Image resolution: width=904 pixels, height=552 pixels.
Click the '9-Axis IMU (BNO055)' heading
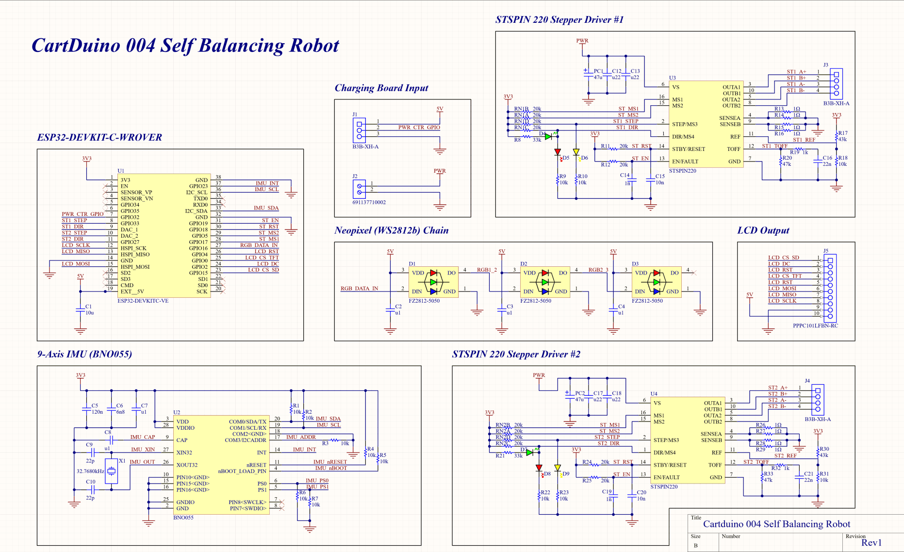[84, 354]
